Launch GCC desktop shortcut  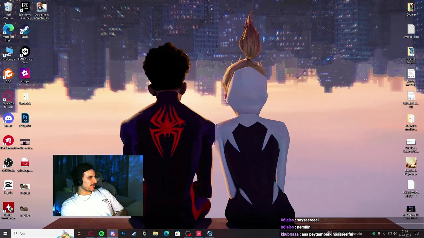click(8, 76)
